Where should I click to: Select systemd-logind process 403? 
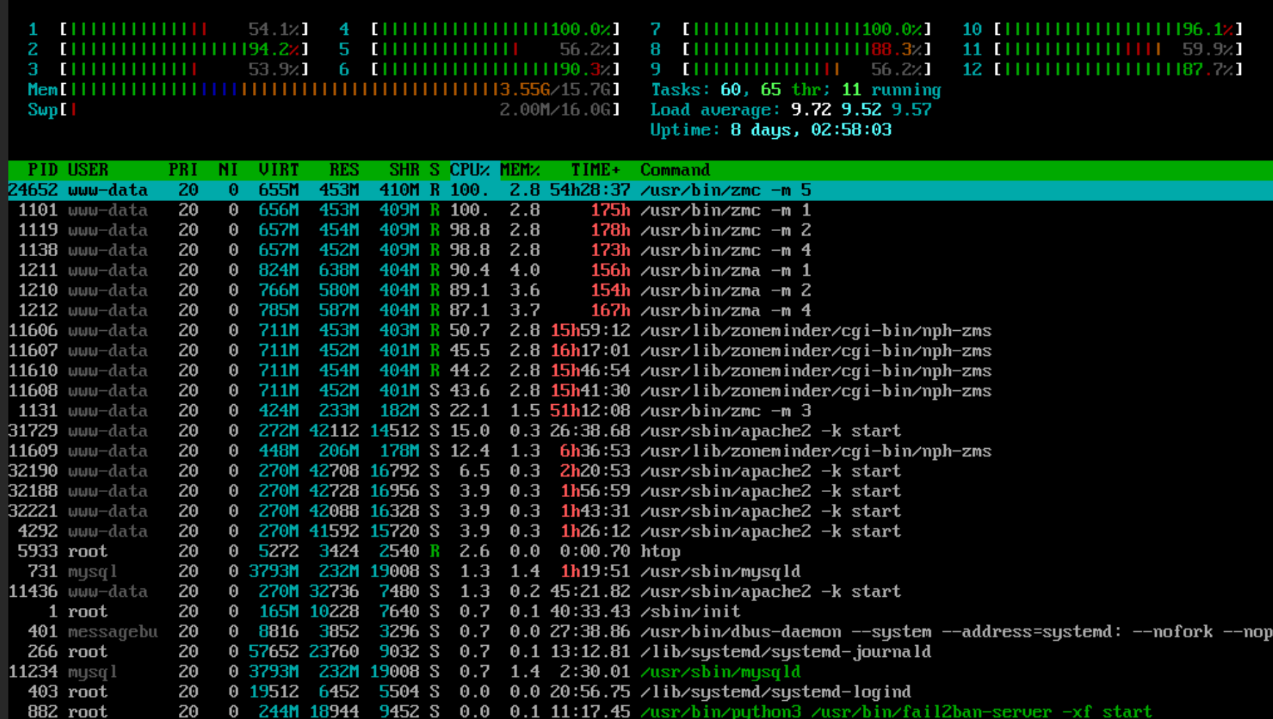pos(640,692)
